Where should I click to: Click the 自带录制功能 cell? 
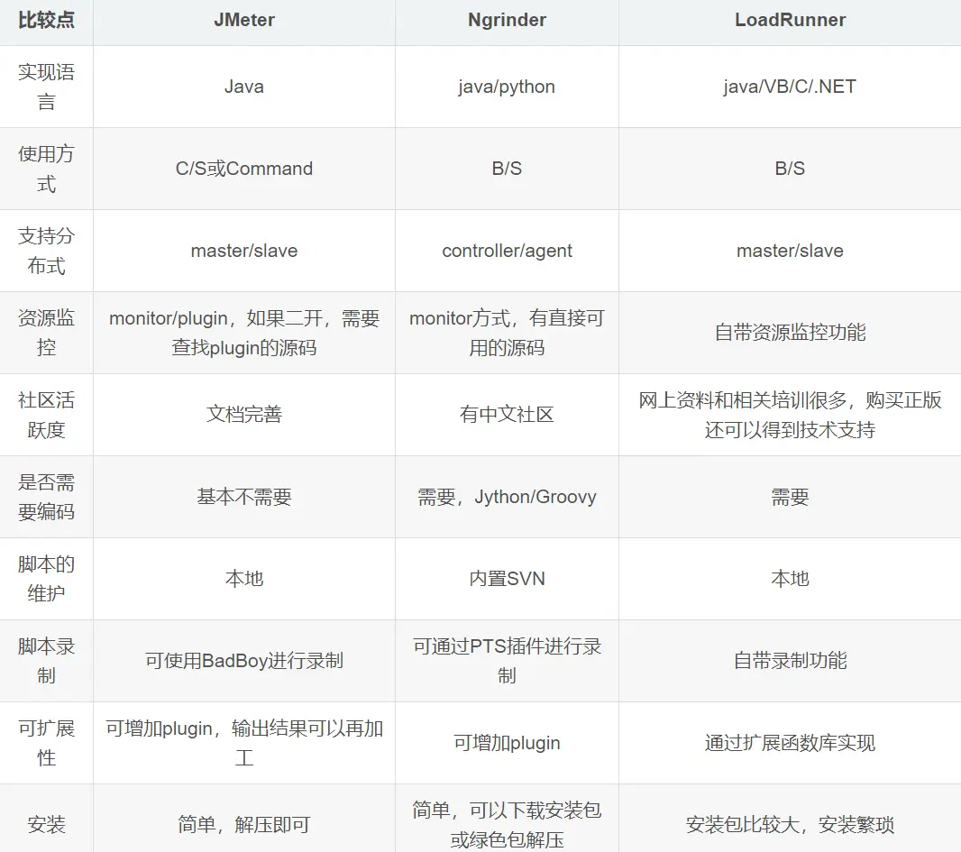point(790,662)
